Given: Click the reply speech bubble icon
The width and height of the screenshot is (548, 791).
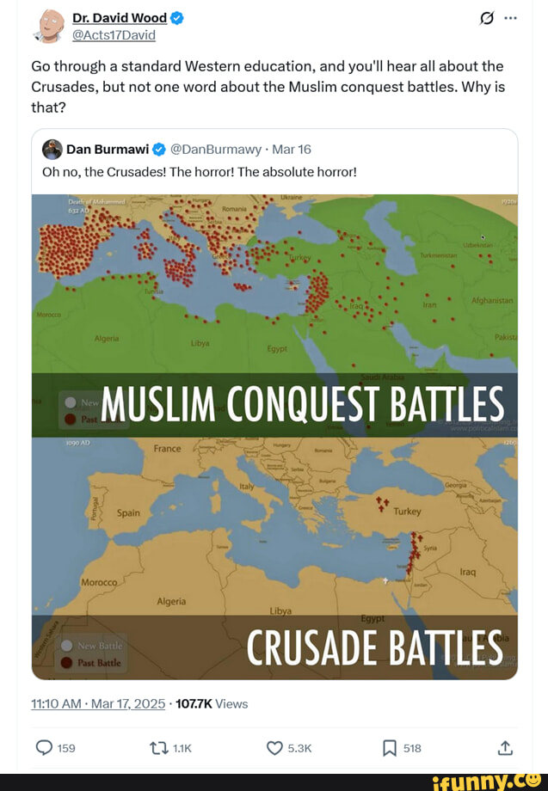Looking at the screenshot, I should [44, 748].
